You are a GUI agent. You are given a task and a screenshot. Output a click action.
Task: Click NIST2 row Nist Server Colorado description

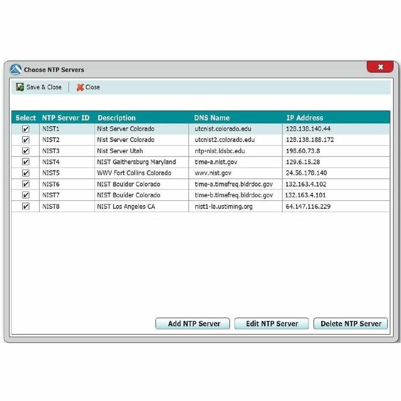click(x=126, y=140)
